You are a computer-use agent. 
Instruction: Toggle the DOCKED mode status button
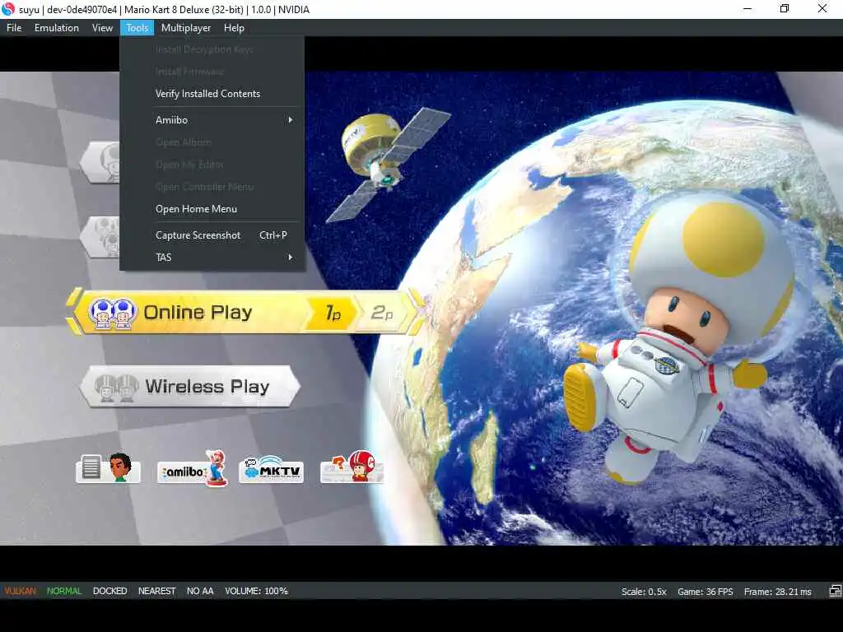(x=109, y=591)
